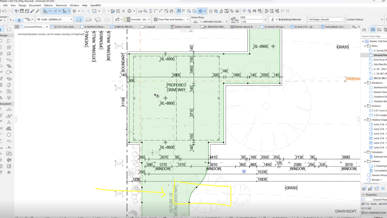The image size is (387, 218).
Task: Select the Text tool (letter A)
Action: pos(9,122)
